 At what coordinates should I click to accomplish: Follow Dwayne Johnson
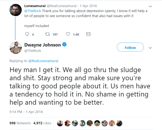(130, 47)
